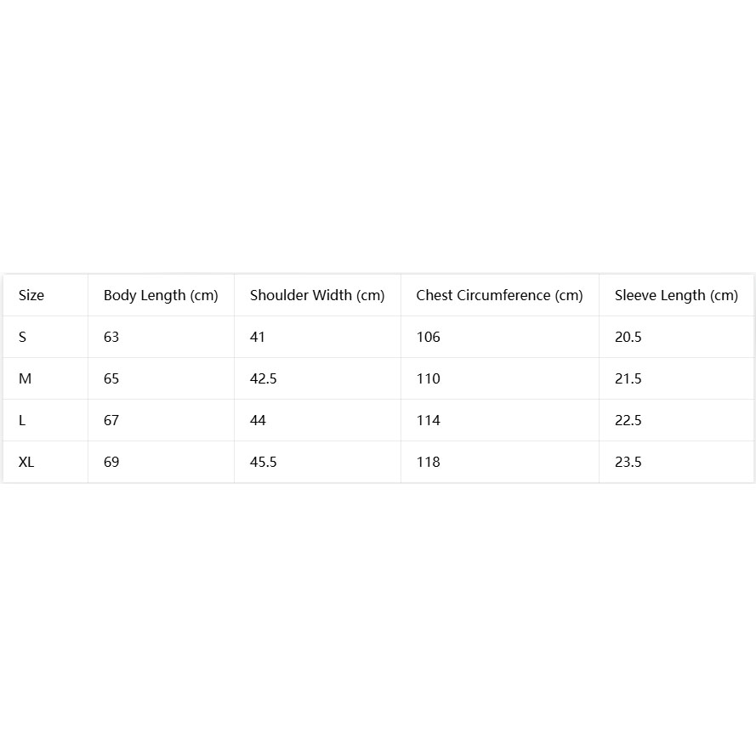Click the Shoulder Width (cm) header
The height and width of the screenshot is (756, 756).
coord(317,295)
